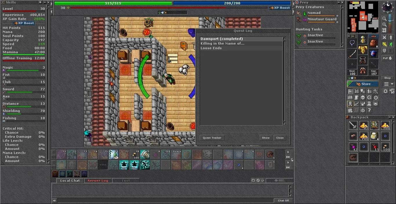Open the gear options button
Screen dimensions: 396x204
coord(386,91)
